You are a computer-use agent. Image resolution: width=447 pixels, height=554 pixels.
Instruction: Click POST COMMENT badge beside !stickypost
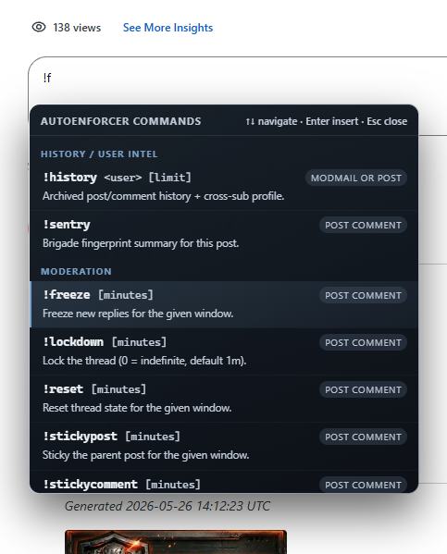[363, 437]
